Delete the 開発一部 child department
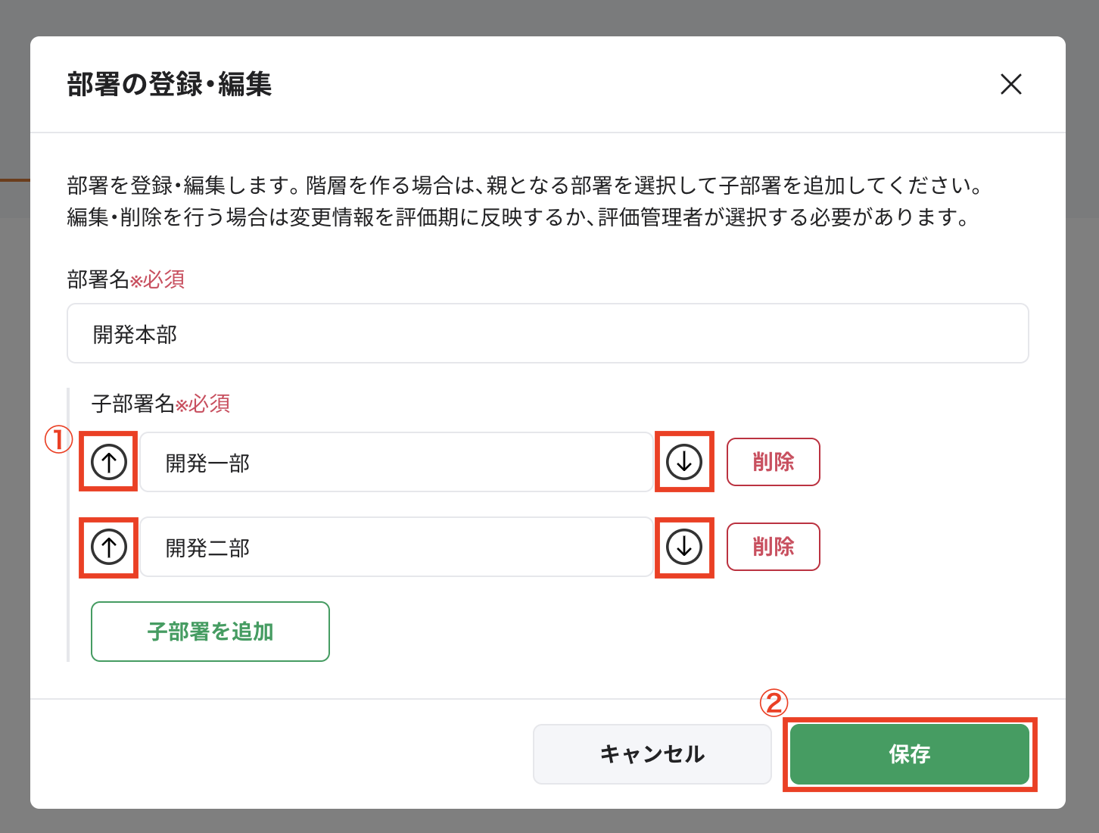This screenshot has height=833, width=1099. [x=773, y=462]
